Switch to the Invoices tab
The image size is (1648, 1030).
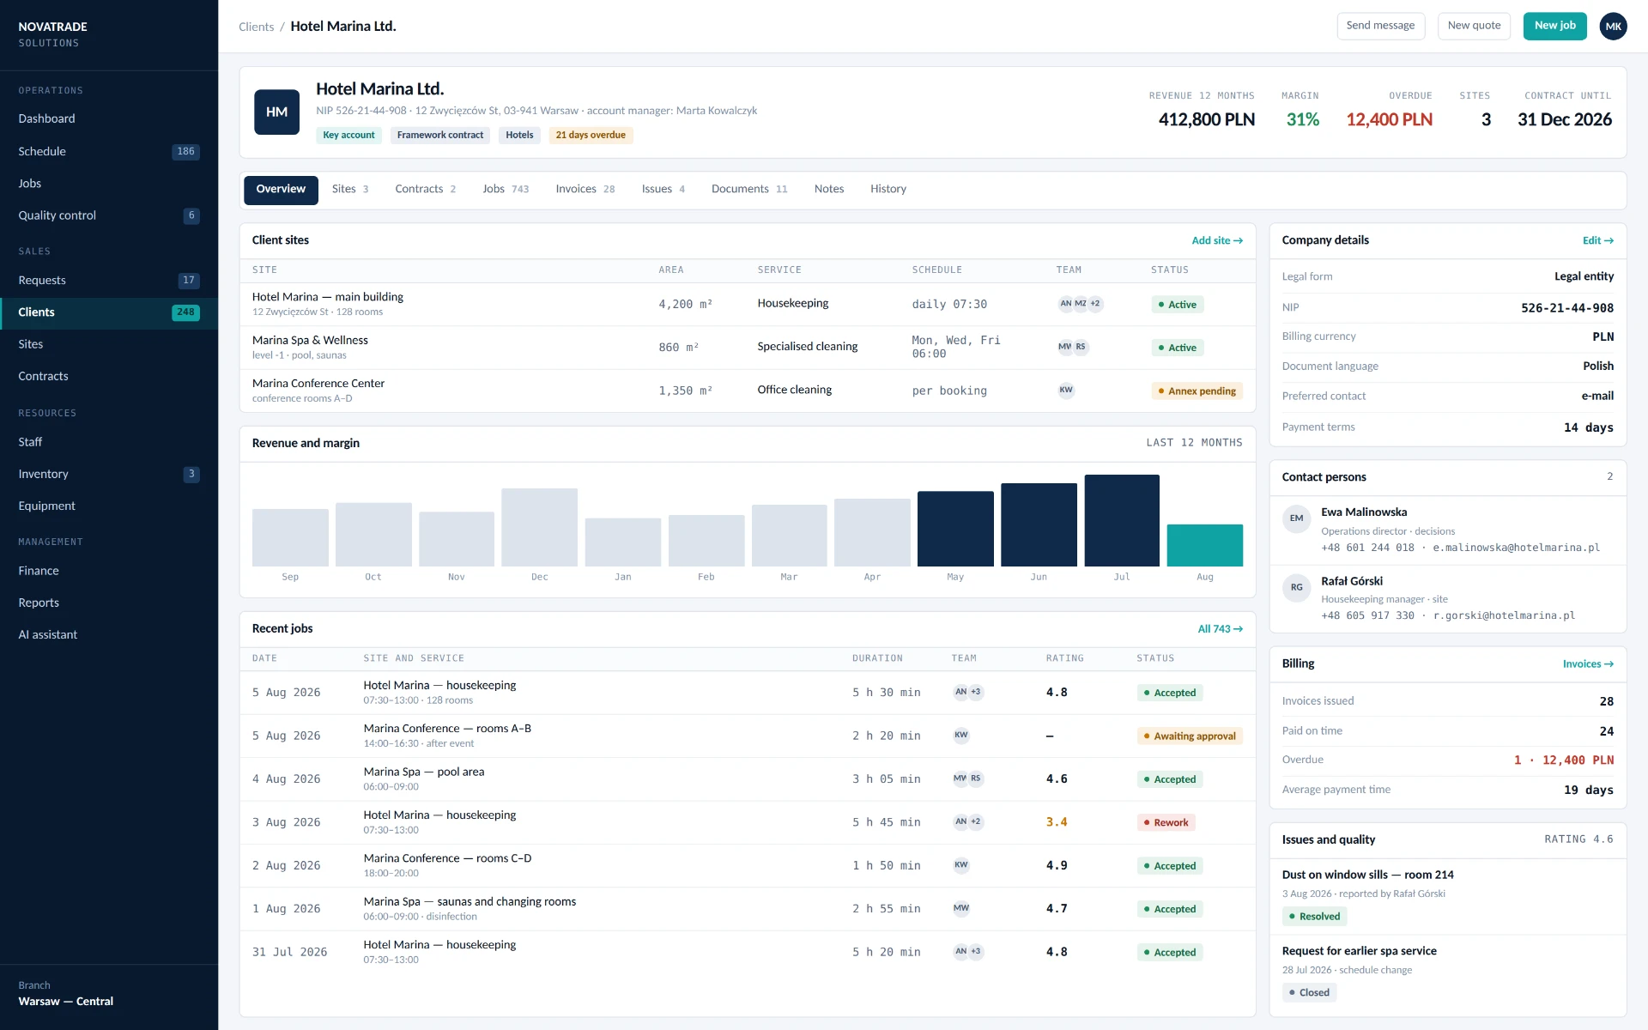click(585, 189)
